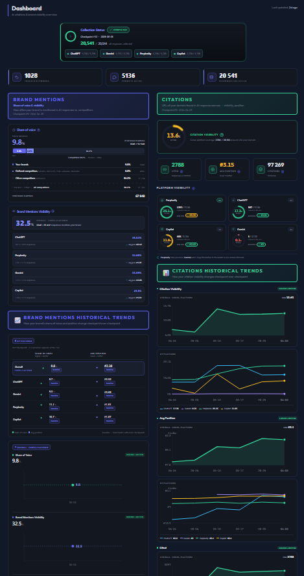This screenshot has height=576, width=304.
Task: Click the Citations Historical Trends chart icon
Action: pyautogui.click(x=165, y=273)
